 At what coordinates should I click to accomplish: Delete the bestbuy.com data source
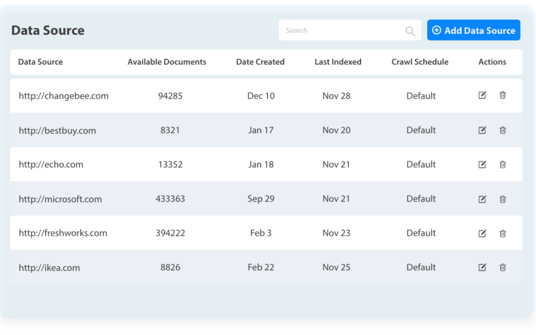coord(503,130)
